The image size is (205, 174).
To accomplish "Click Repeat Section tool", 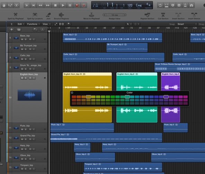I will 148,16.
